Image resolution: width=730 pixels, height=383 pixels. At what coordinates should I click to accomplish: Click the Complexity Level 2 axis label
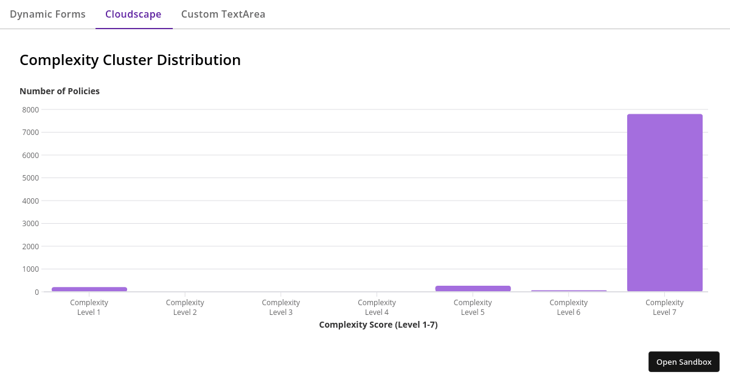click(x=185, y=307)
